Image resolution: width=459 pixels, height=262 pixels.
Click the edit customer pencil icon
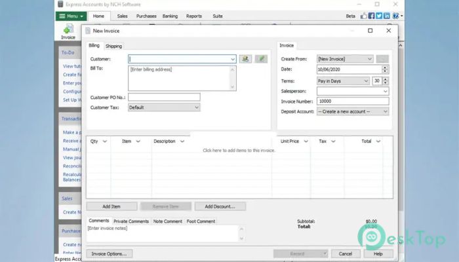tap(261, 59)
